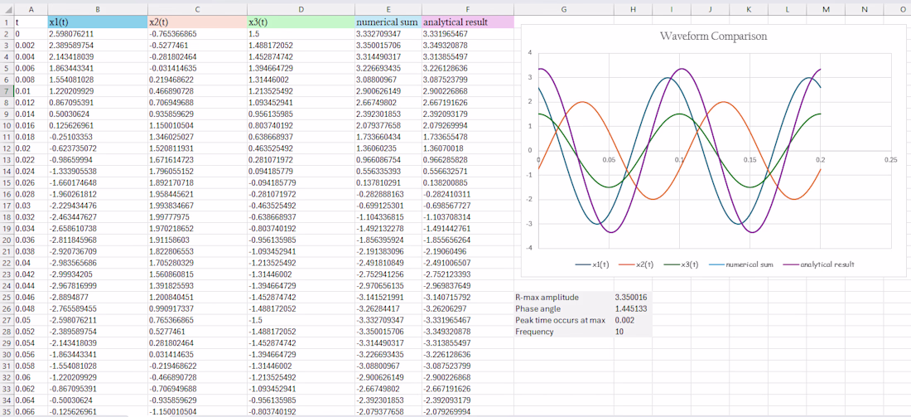
Task: Select column H header
Action: tap(633, 9)
